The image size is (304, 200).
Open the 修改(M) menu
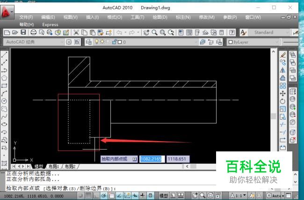point(207,17)
